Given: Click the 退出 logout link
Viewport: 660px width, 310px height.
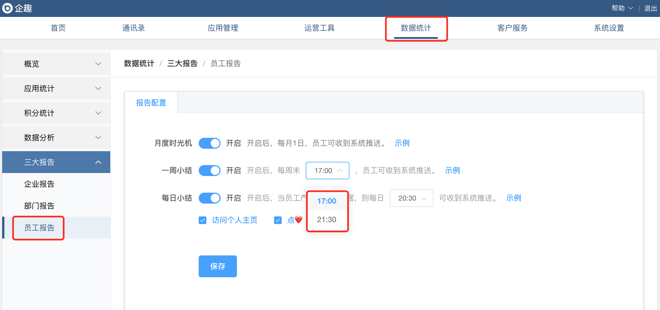Looking at the screenshot, I should (650, 8).
